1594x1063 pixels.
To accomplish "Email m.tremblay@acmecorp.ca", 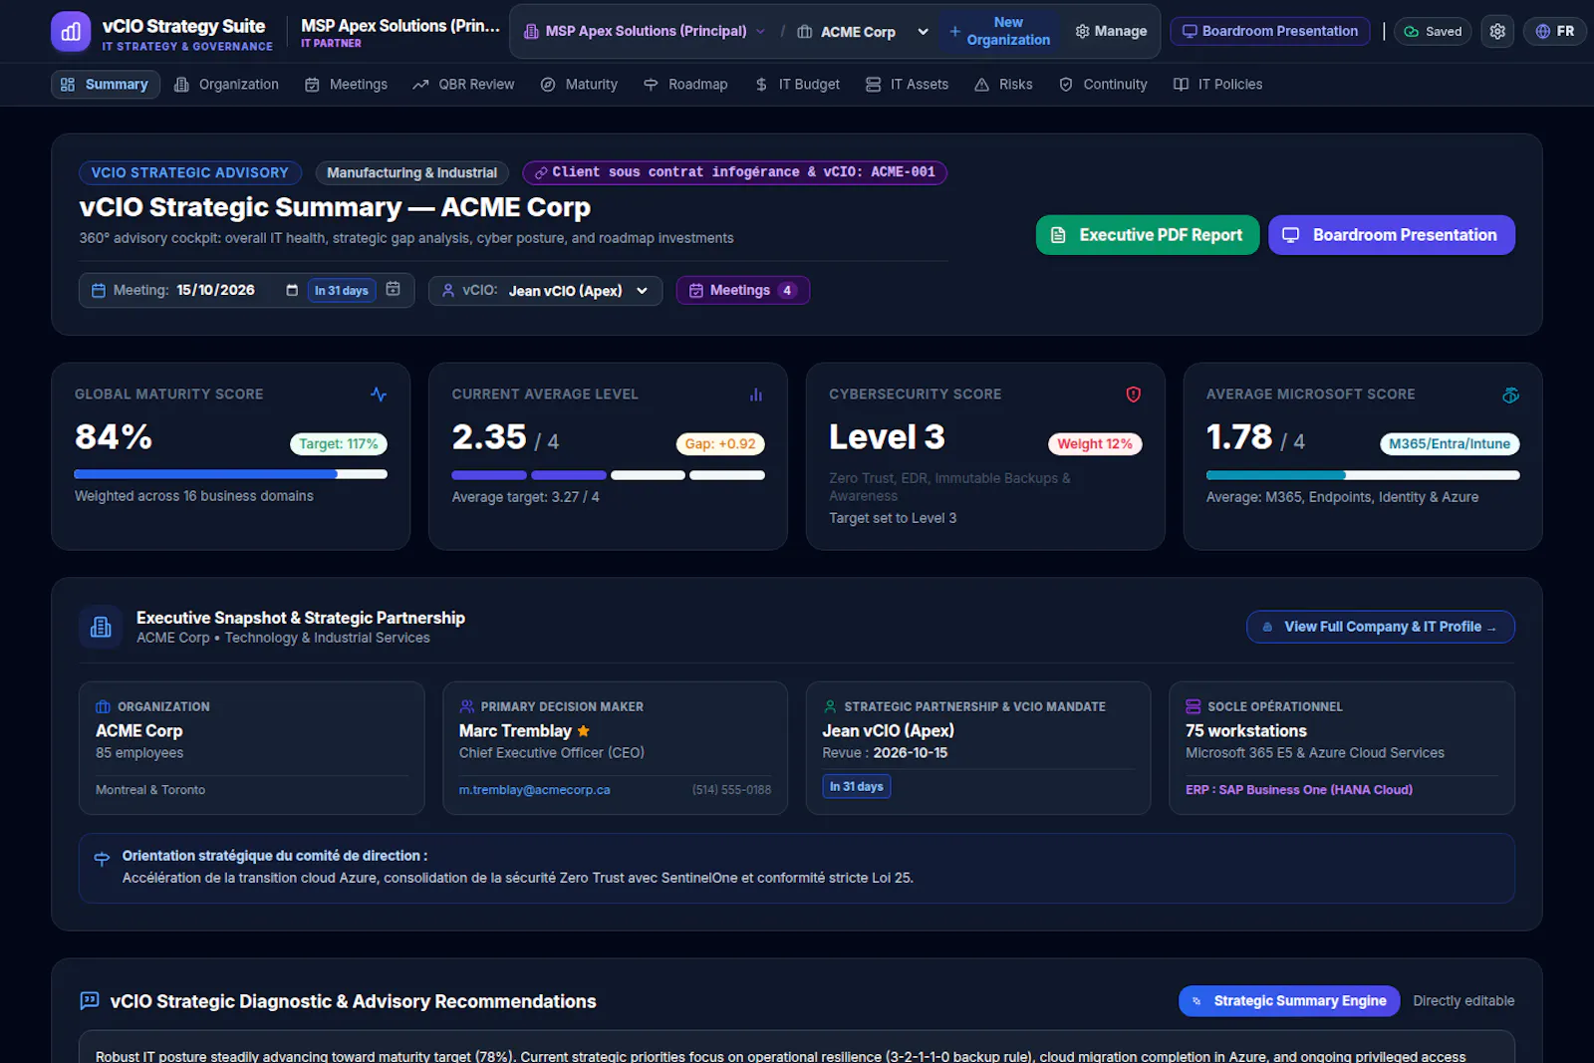I will [534, 790].
